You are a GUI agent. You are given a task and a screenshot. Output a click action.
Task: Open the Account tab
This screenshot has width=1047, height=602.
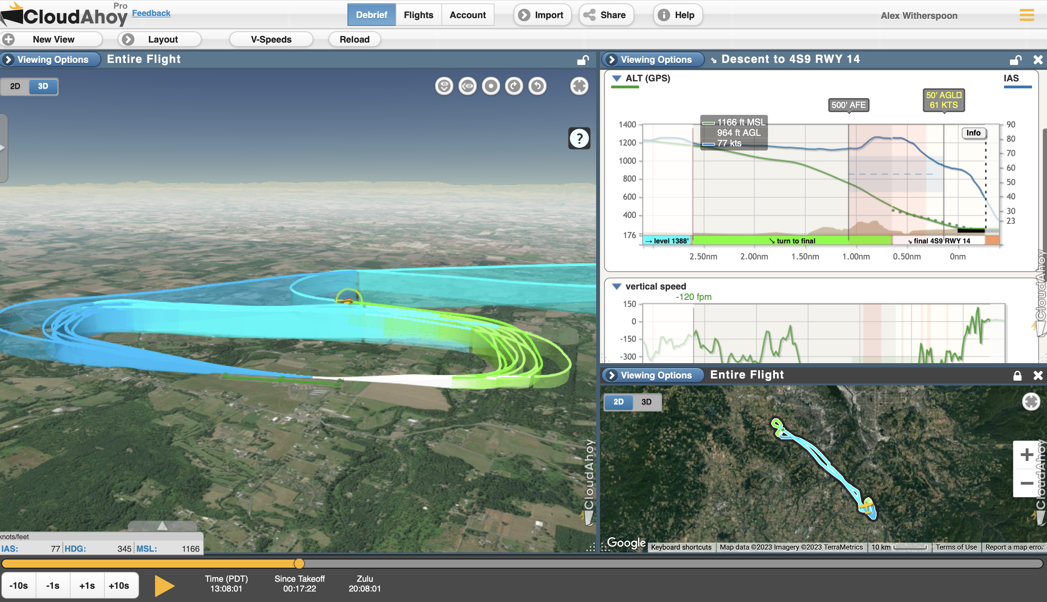[x=467, y=15]
